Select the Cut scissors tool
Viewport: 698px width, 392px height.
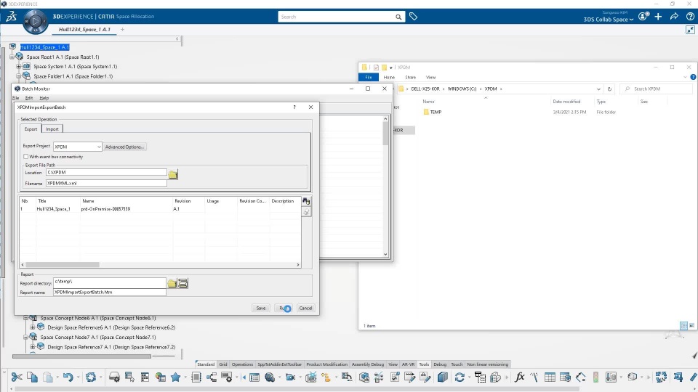click(17, 377)
